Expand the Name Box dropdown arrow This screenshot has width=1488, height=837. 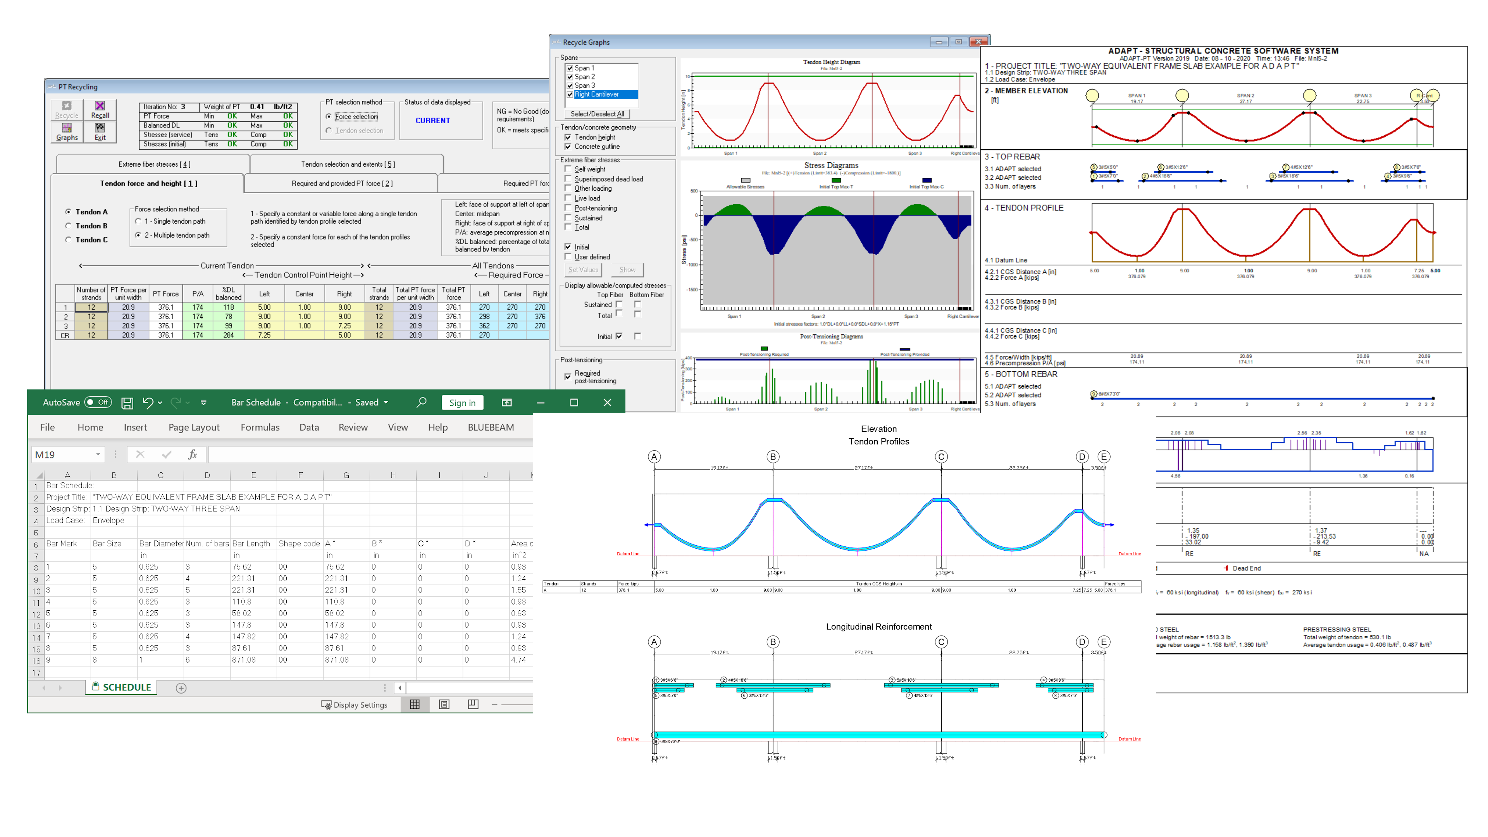click(x=98, y=455)
